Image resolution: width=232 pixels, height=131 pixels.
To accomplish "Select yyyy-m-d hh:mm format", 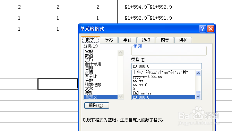I will click(x=164, y=77).
